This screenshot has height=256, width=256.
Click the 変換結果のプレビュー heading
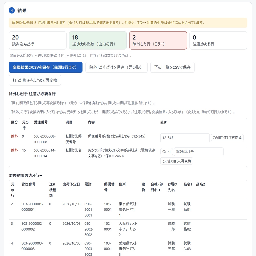click(x=25, y=175)
